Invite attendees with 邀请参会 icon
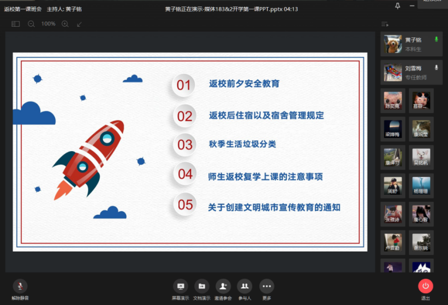The image size is (448, 305). pyautogui.click(x=223, y=286)
